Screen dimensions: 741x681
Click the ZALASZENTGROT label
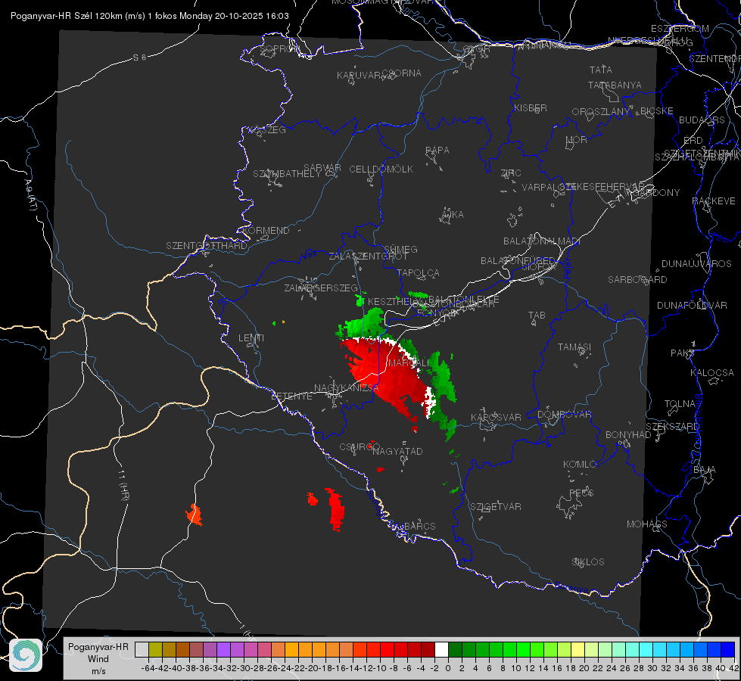point(368,257)
